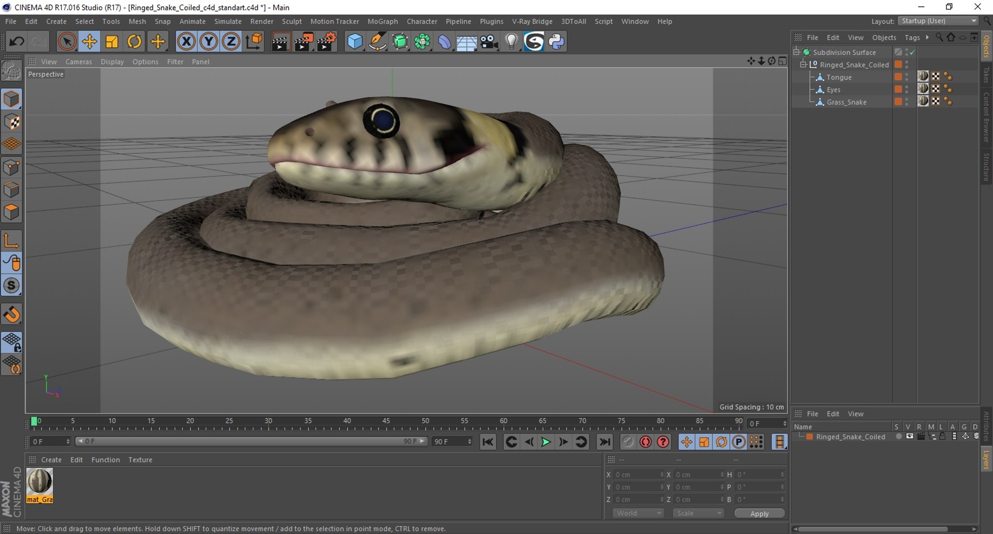Enable Texture mode in left palette

11,122
